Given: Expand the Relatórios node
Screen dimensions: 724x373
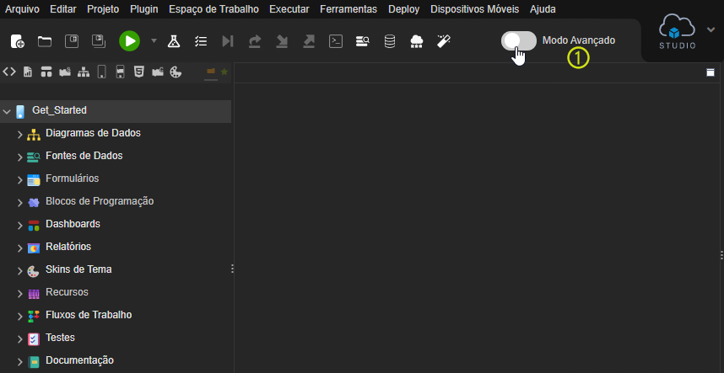Looking at the screenshot, I should click(x=20, y=248).
